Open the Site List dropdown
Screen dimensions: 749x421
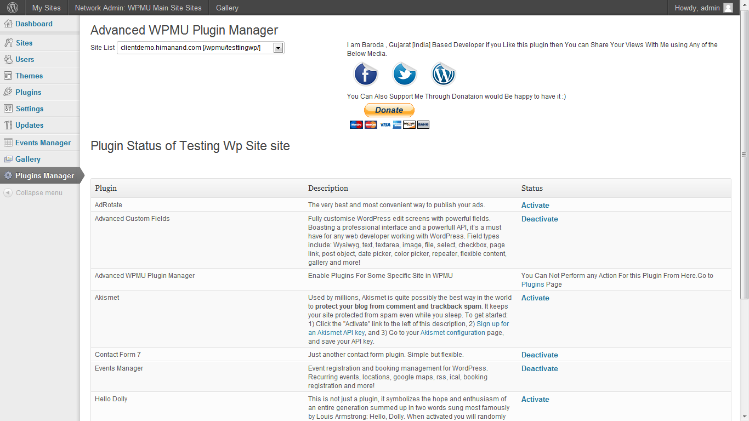coord(201,48)
